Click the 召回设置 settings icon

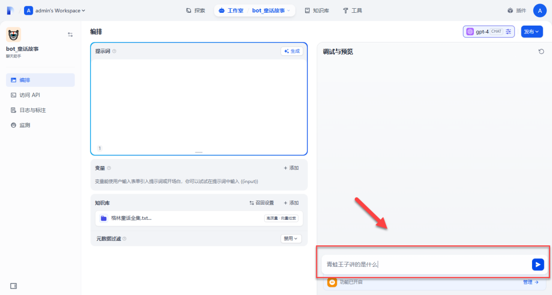(x=251, y=203)
